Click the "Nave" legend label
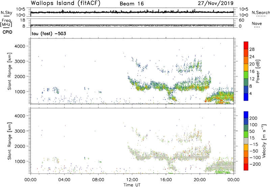The height and width of the screenshot is (187, 270). tap(257, 24)
